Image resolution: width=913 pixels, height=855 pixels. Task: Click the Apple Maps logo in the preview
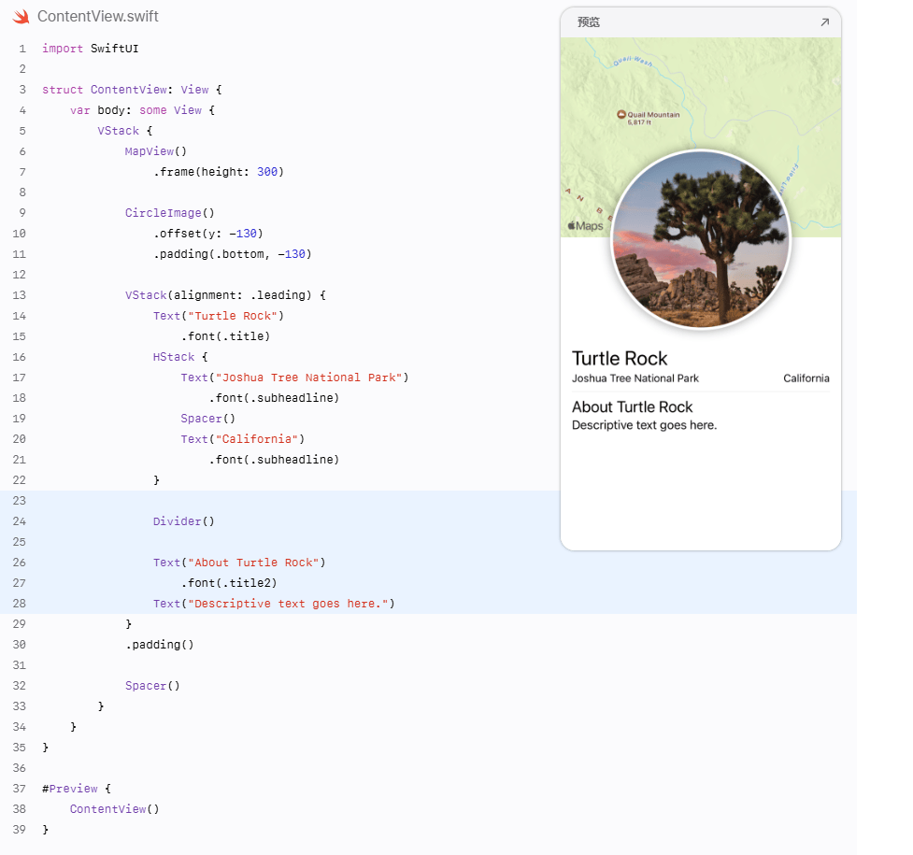coord(585,226)
